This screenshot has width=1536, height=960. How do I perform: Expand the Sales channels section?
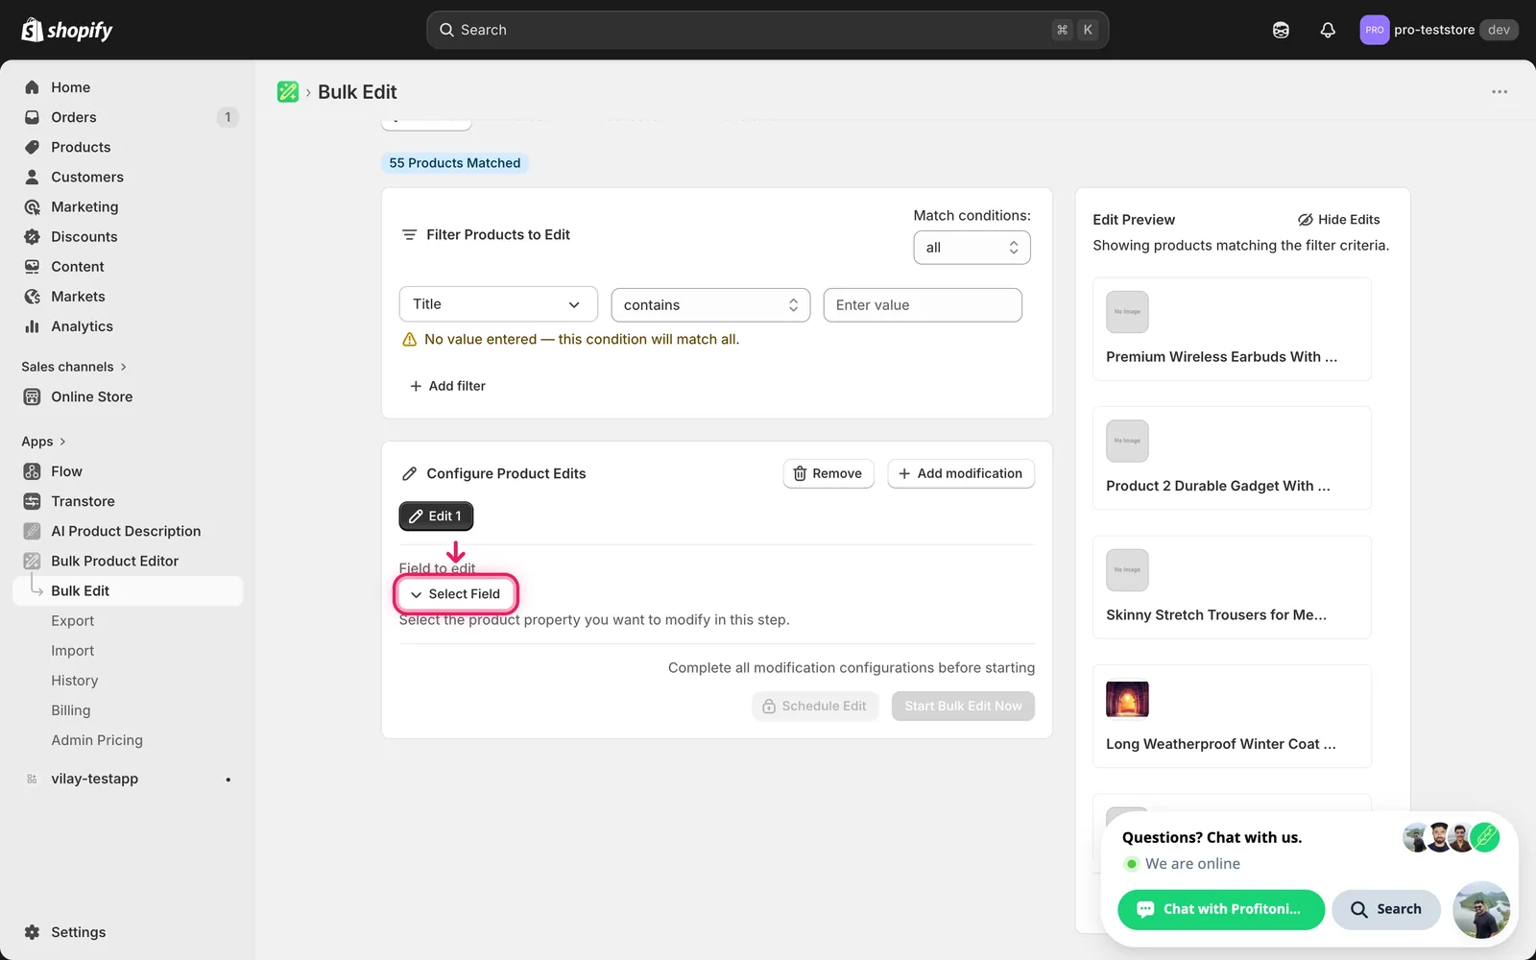[74, 367]
